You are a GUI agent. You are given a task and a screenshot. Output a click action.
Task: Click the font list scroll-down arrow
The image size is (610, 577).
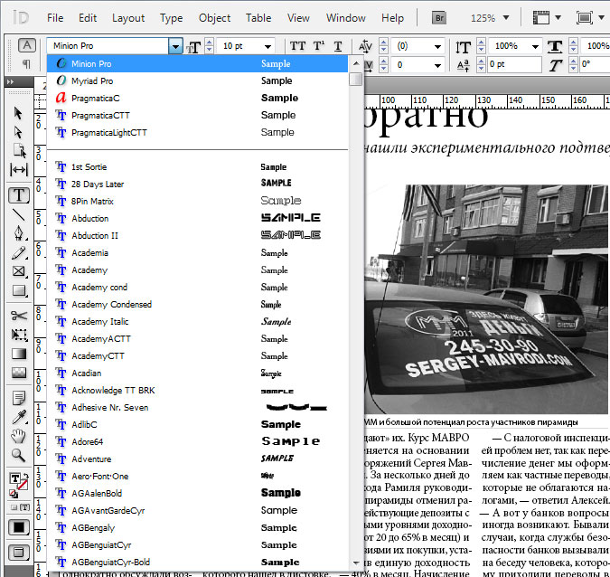355,563
